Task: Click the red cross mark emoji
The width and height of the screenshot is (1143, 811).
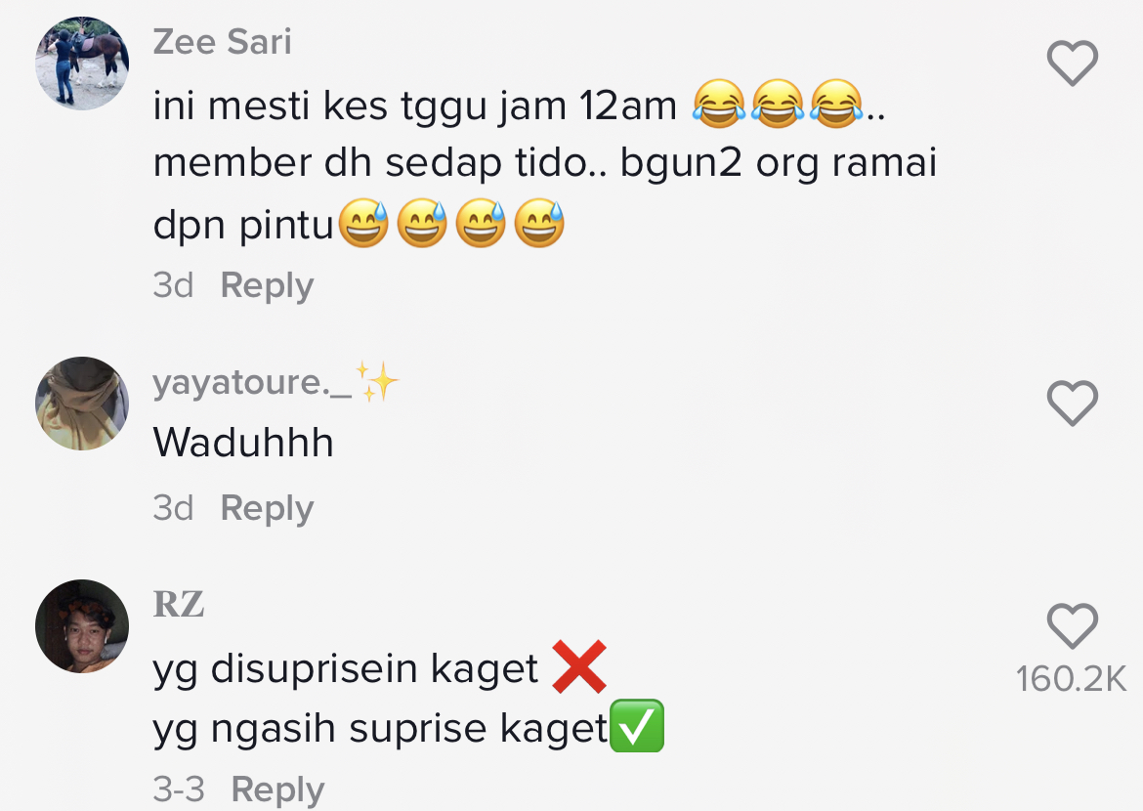Action: 579,666
